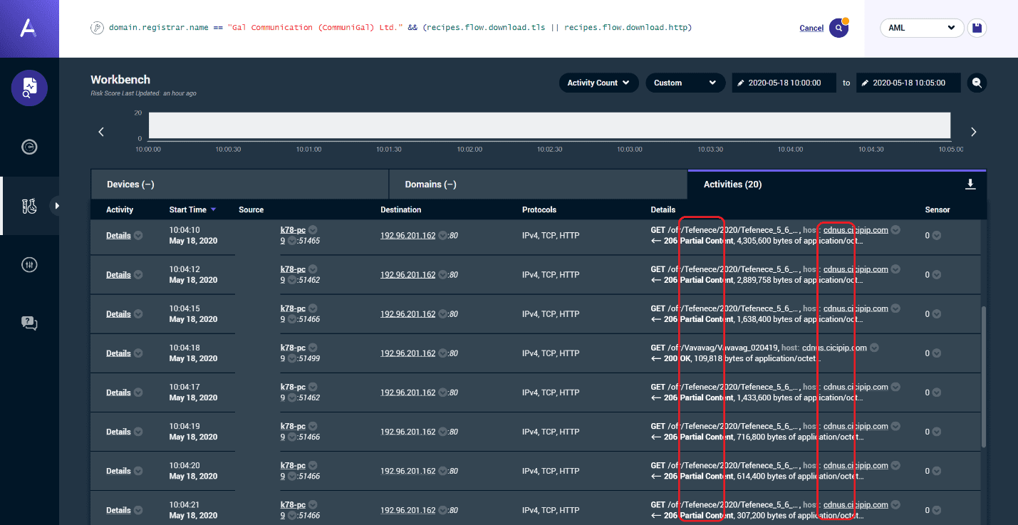Viewport: 1018px width, 525px height.
Task: Open the sliders settings icon in sidebar
Action: pos(29,264)
